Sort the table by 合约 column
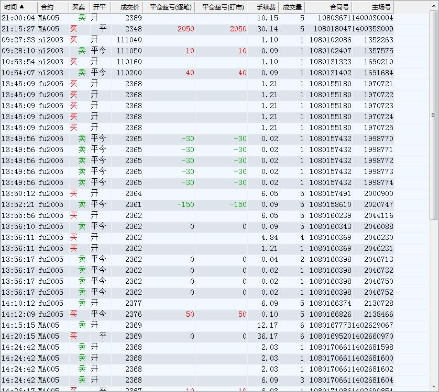Viewport: 439px width, 392px height. coord(47,7)
